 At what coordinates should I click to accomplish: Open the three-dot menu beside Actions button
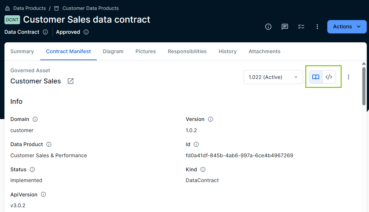[317, 27]
